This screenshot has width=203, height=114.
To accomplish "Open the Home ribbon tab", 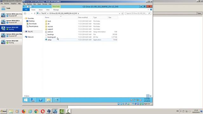I will click(x=33, y=10).
